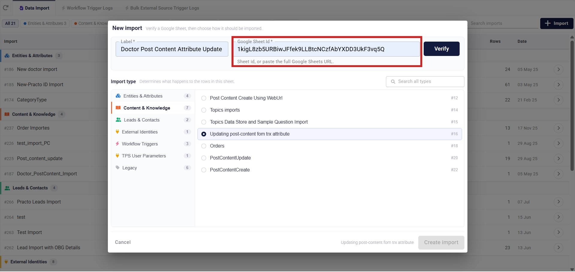Click the refresh icon at top left
This screenshot has height=272, width=575.
5,8
